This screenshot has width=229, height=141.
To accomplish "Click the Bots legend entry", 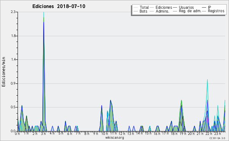I will click(140, 11).
